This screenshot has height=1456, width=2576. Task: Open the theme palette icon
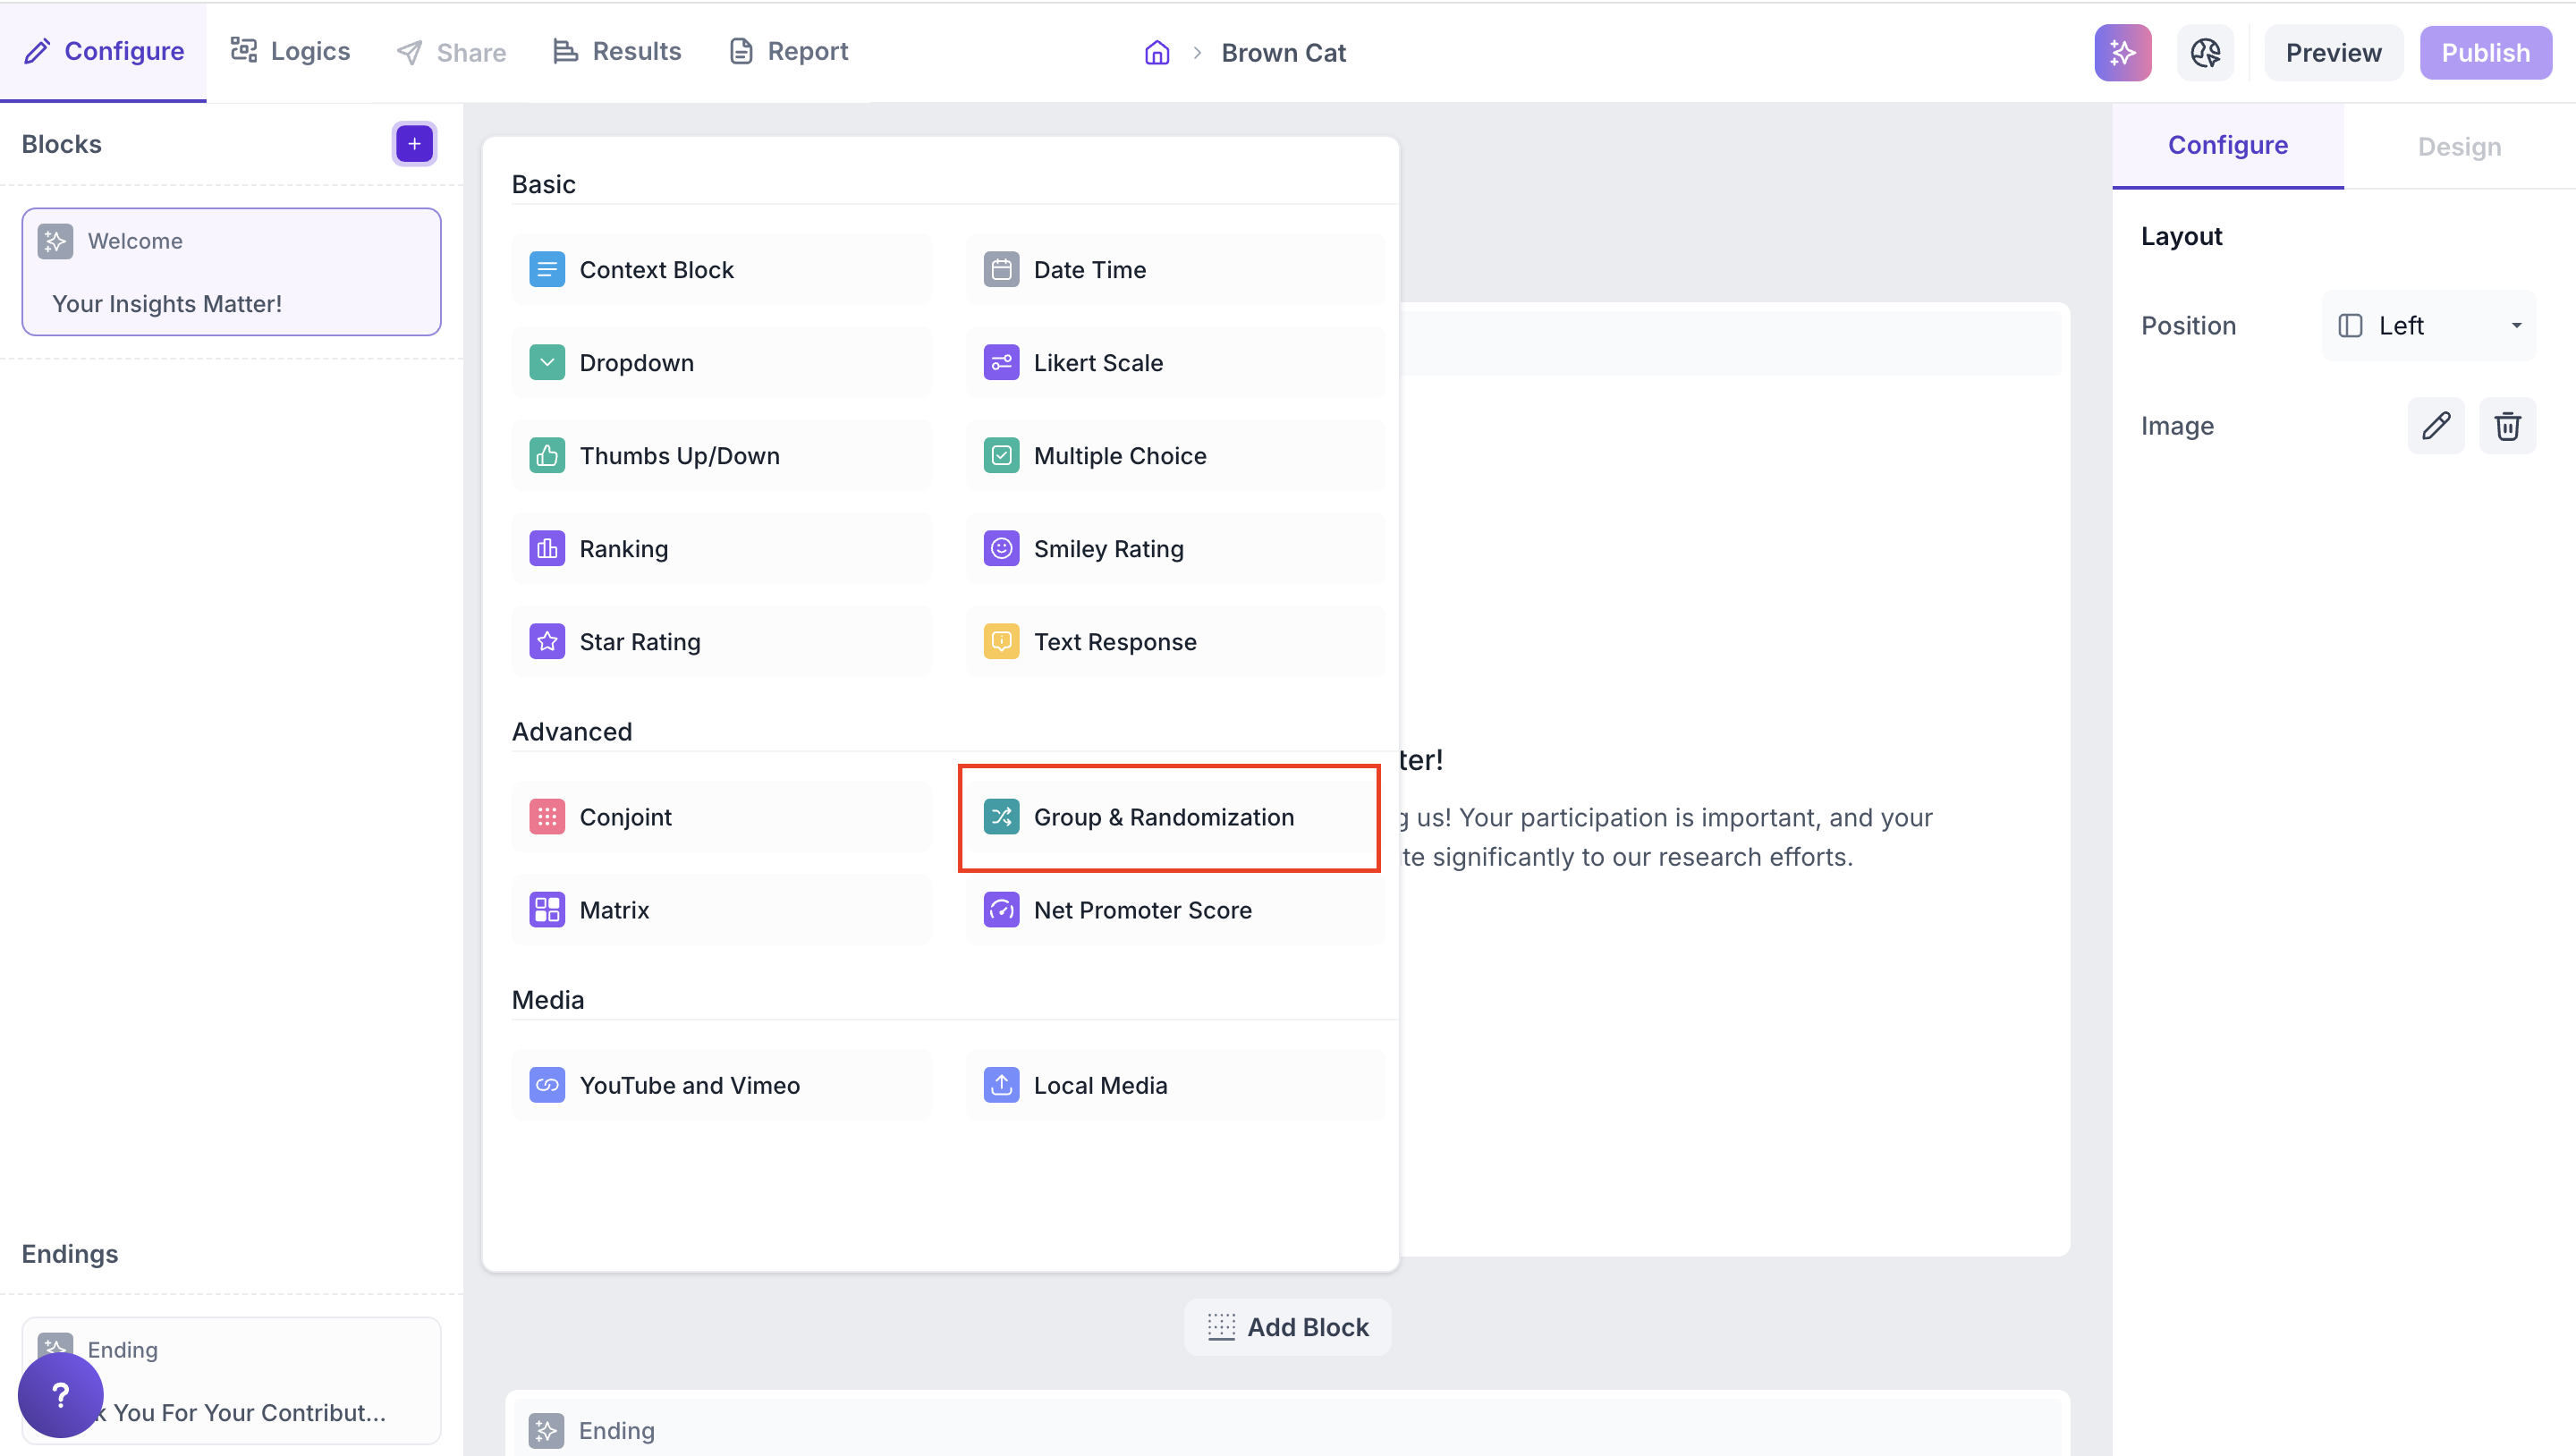pyautogui.click(x=2205, y=53)
